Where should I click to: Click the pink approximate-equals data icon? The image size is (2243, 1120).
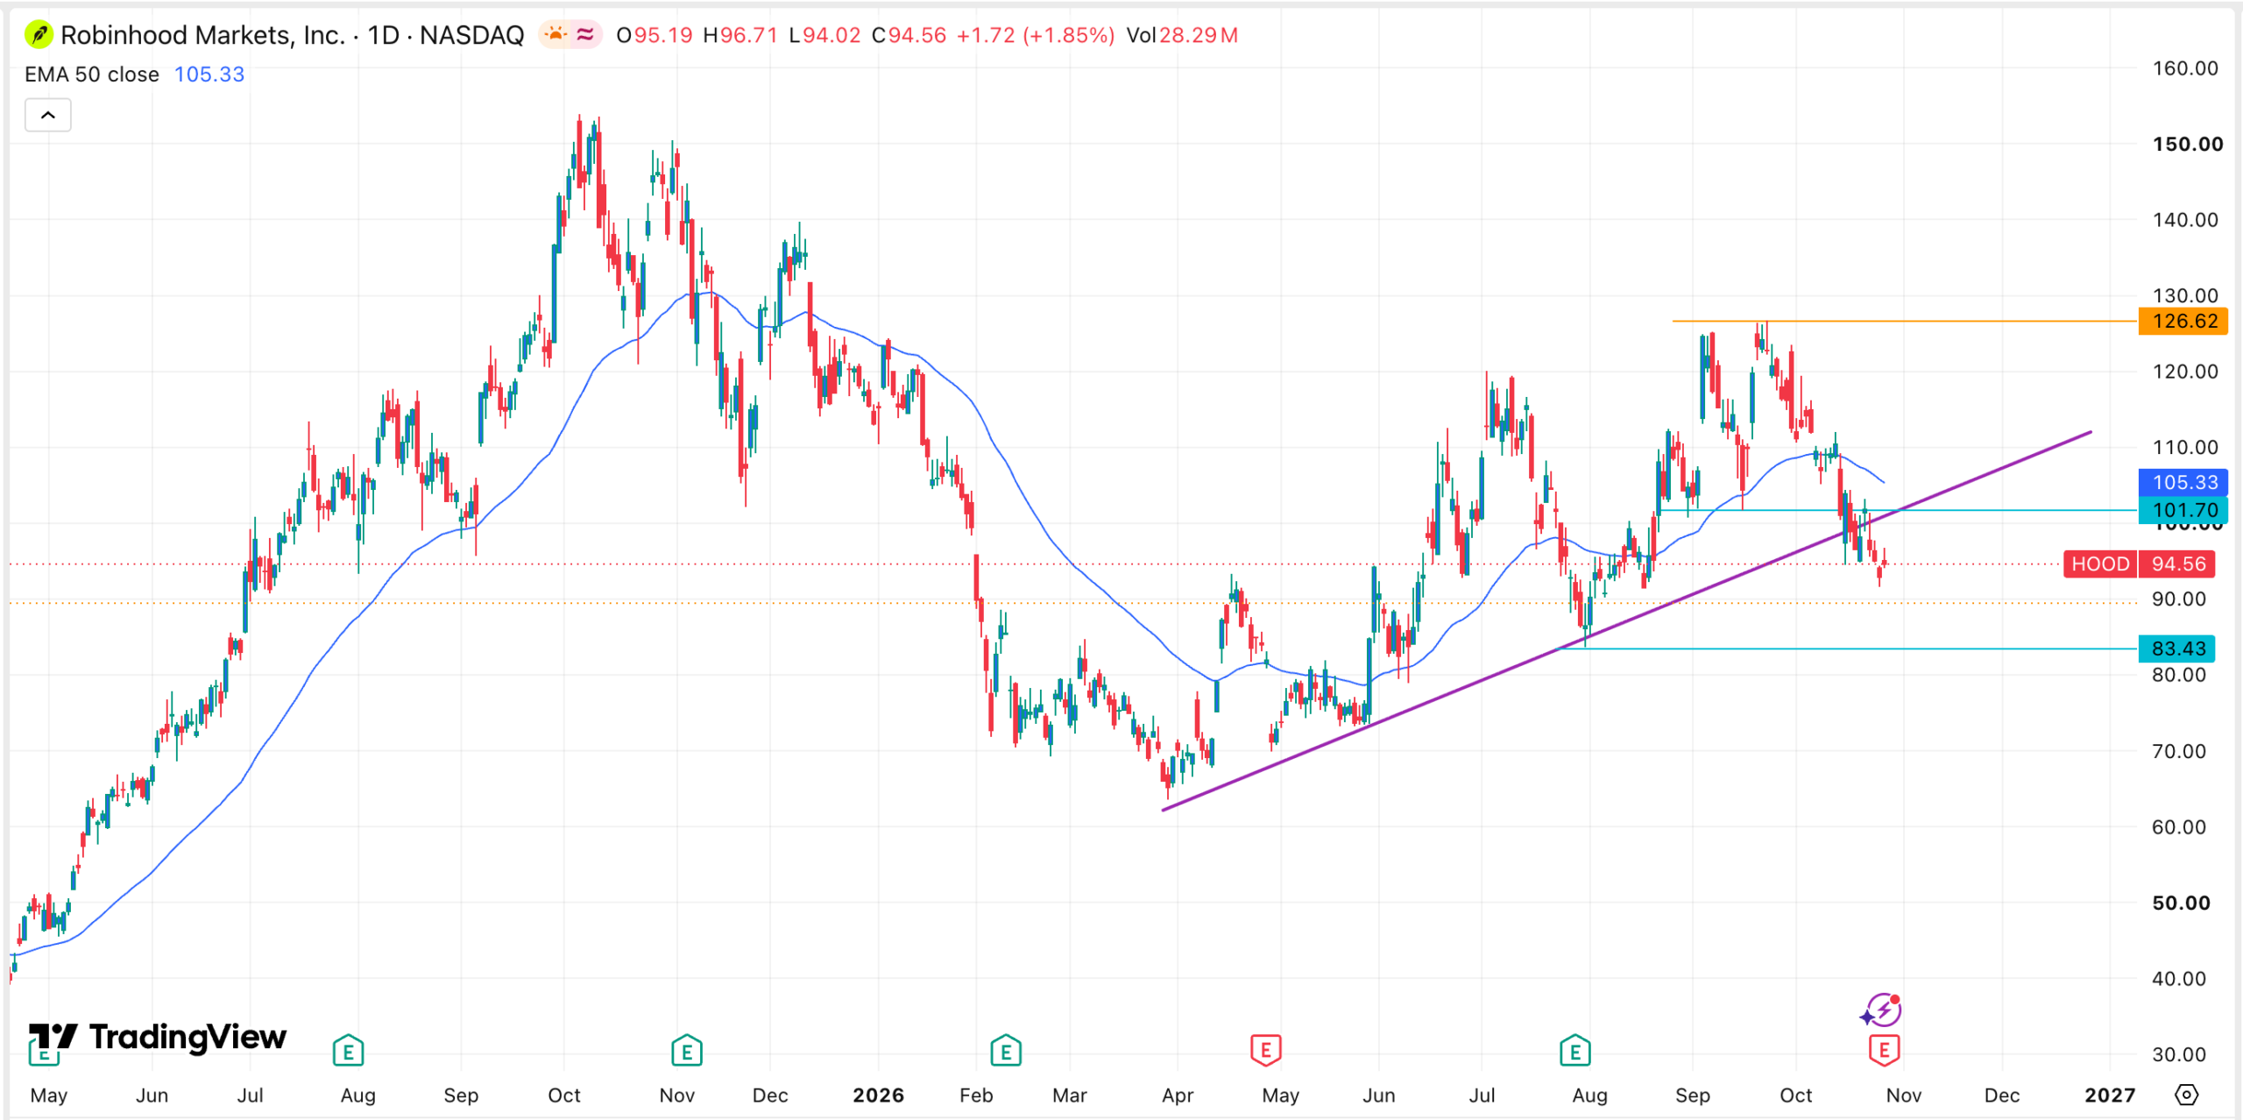click(x=585, y=35)
